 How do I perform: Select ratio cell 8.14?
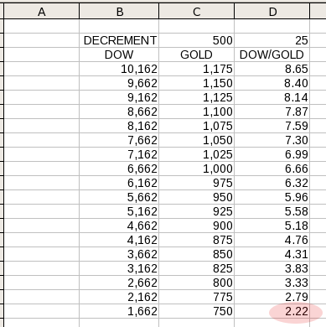pos(272,97)
